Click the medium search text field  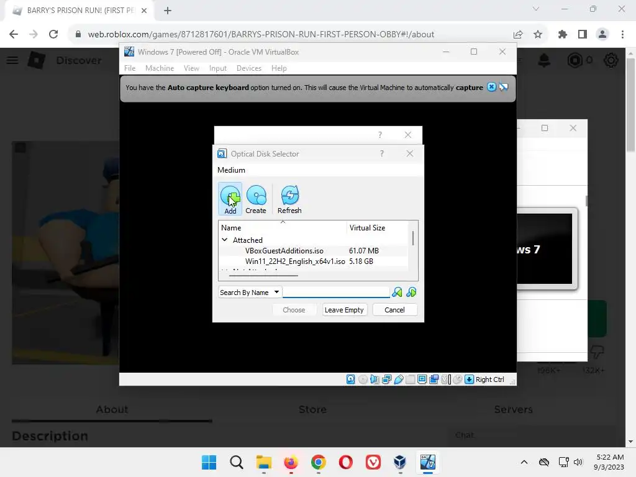click(336, 293)
